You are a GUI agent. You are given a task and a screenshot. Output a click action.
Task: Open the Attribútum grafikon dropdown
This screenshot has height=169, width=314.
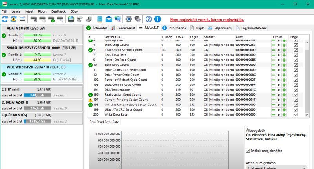click(x=276, y=167)
